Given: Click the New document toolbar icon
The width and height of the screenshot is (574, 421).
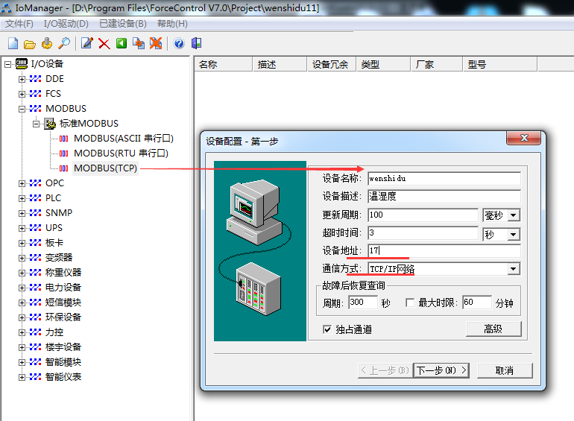Looking at the screenshot, I should tap(13, 43).
